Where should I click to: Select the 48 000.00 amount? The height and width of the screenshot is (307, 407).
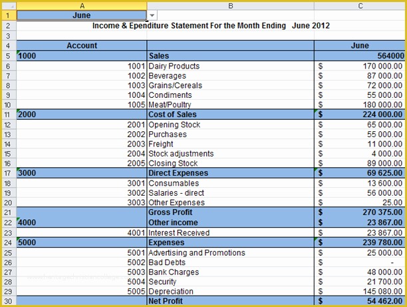(360, 272)
